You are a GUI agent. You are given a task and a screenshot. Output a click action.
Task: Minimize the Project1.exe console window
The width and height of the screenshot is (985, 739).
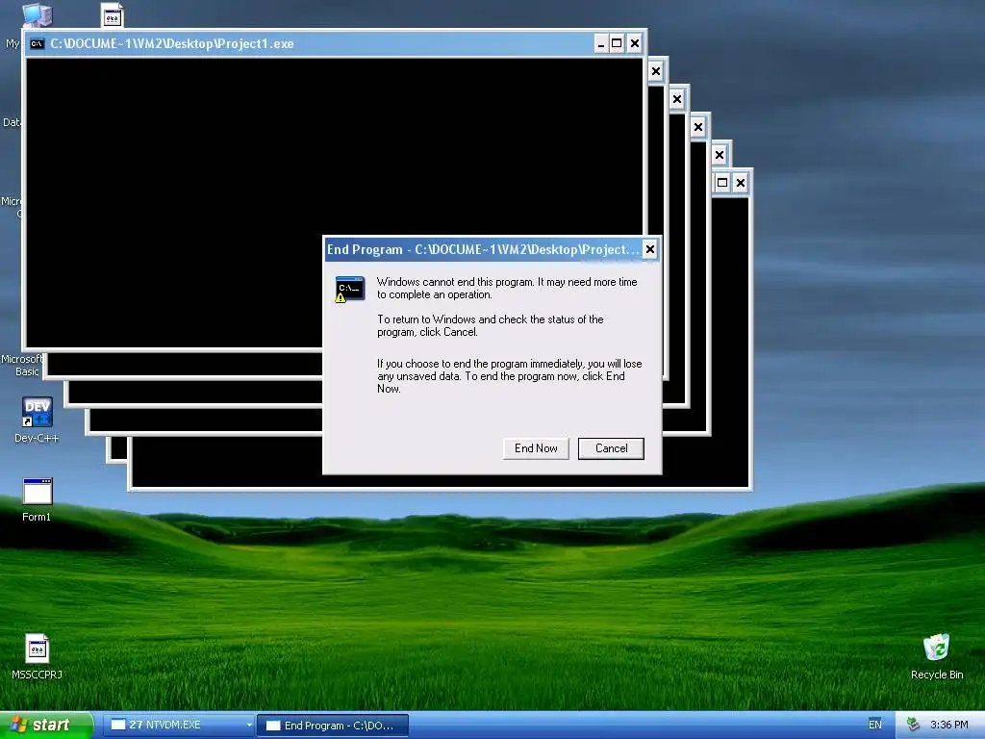click(x=601, y=43)
